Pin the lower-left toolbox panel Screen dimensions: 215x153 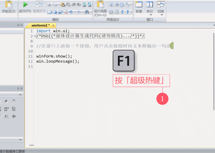click(x=18, y=89)
